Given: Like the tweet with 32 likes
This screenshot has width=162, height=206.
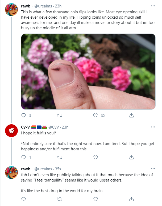Looking at the screenshot, I should [x=95, y=116].
